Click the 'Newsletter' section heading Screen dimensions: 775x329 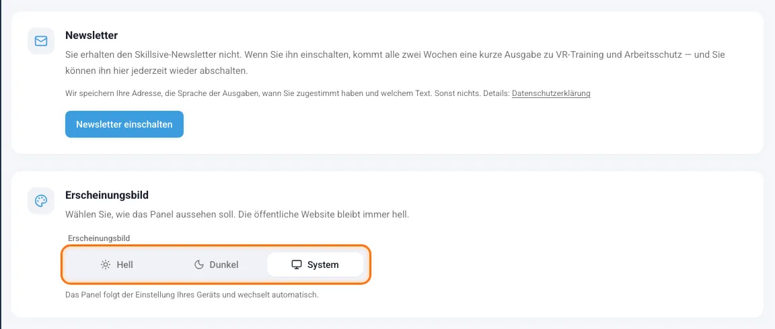[91, 36]
